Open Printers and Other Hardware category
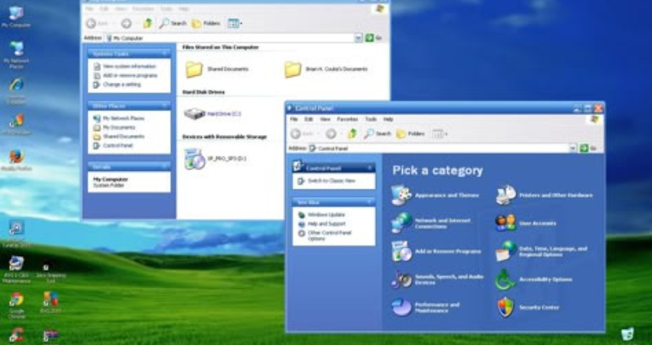 click(x=545, y=195)
